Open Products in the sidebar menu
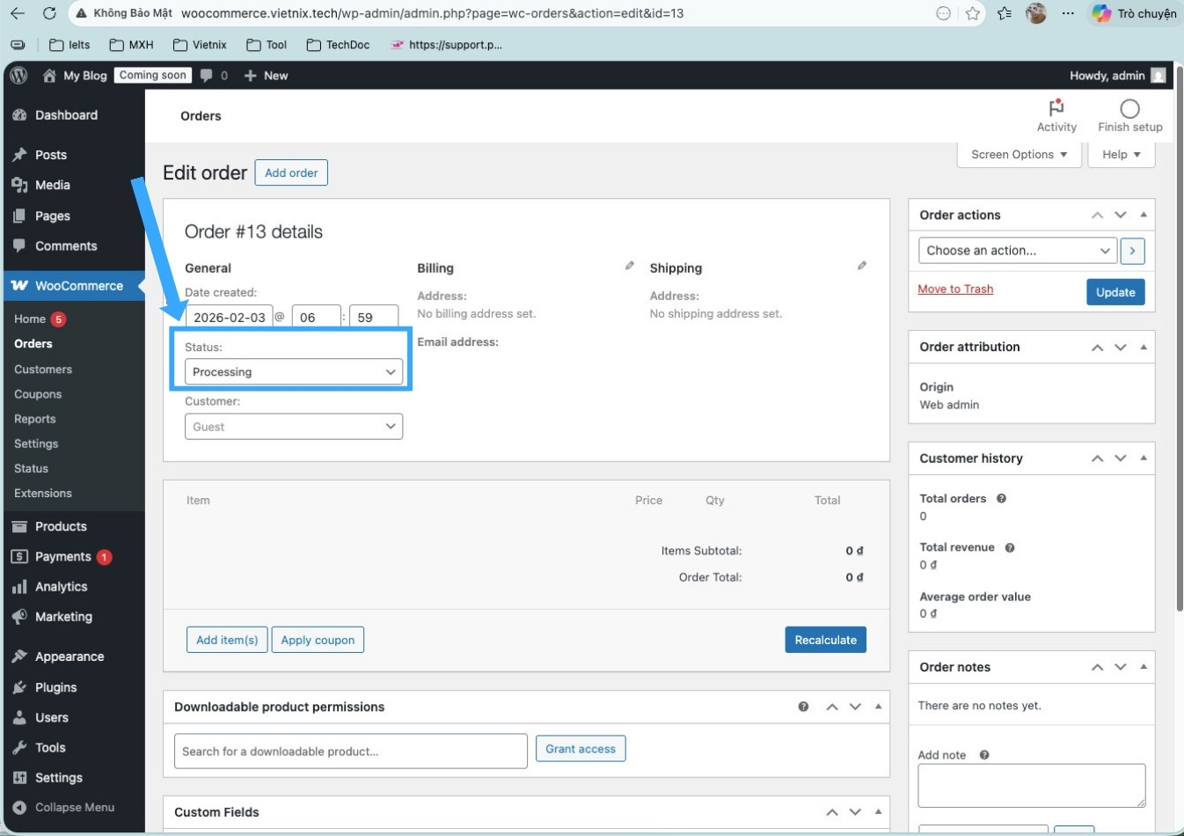 point(61,526)
